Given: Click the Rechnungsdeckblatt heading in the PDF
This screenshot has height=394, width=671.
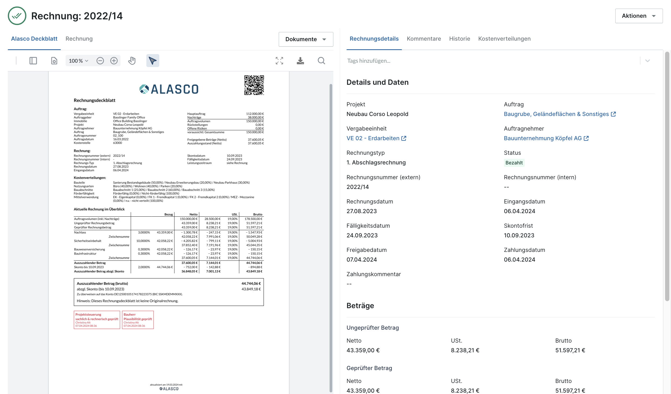Looking at the screenshot, I should (94, 100).
